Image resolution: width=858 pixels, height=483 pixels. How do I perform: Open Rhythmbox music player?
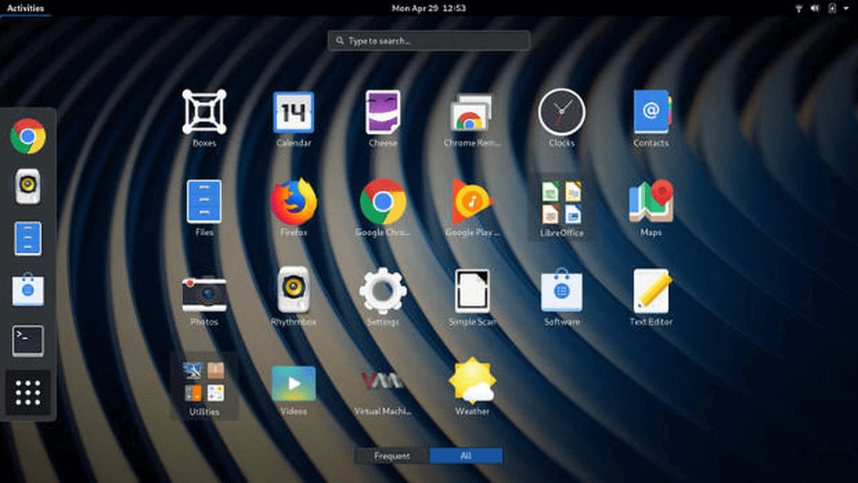pos(294,293)
